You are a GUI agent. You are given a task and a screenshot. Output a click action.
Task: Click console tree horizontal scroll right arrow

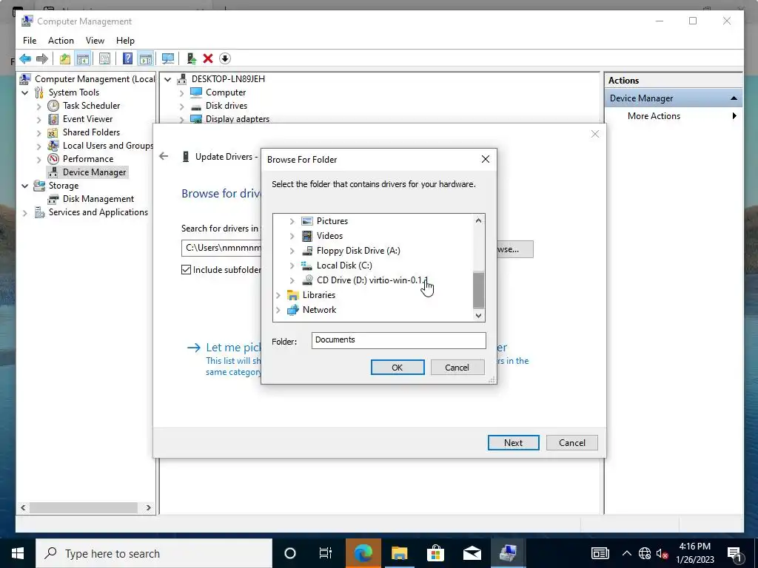click(x=148, y=507)
